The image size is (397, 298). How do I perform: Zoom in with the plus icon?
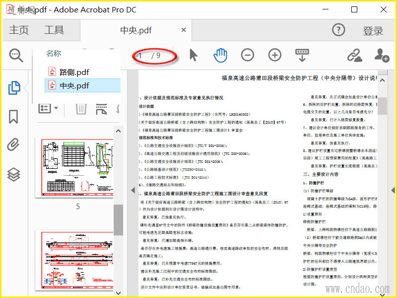(x=275, y=55)
